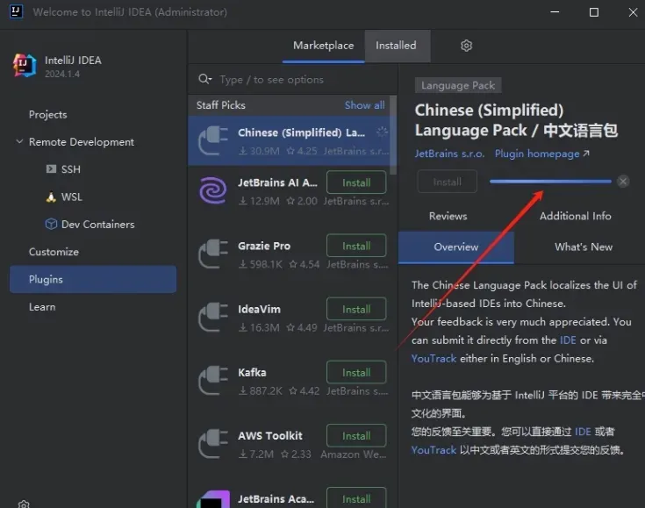Click the download progress bar
Screen dimensions: 645x508
pyautogui.click(x=550, y=182)
